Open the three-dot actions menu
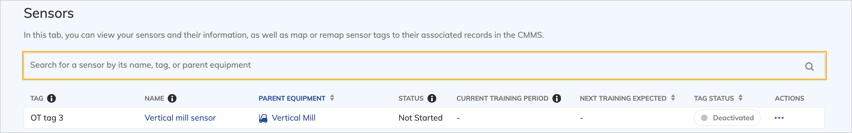Image resolution: width=852 pixels, height=133 pixels. [779, 118]
